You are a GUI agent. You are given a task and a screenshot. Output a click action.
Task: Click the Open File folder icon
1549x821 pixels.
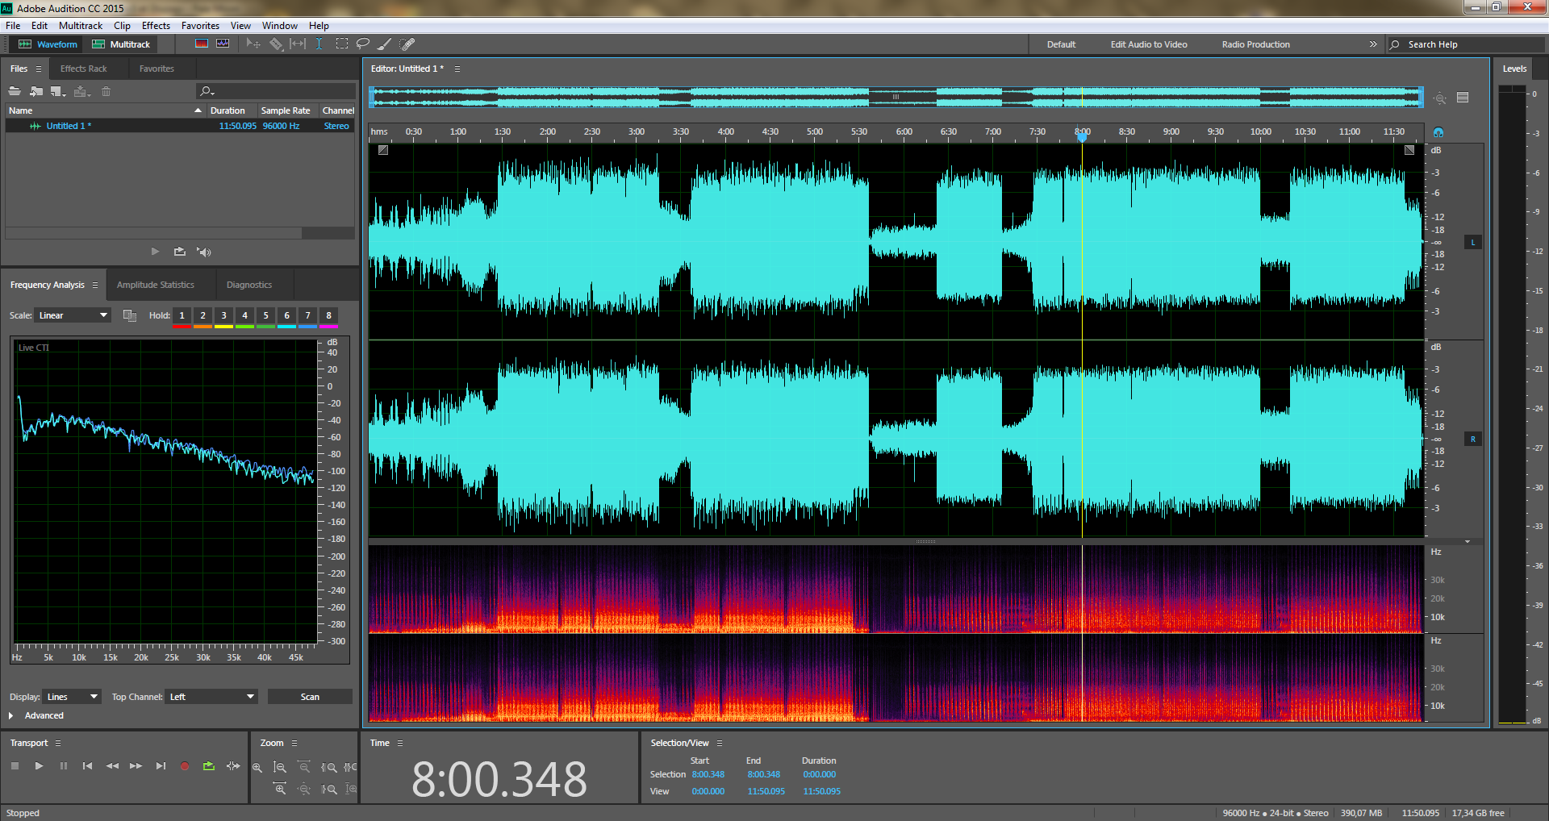coord(15,91)
